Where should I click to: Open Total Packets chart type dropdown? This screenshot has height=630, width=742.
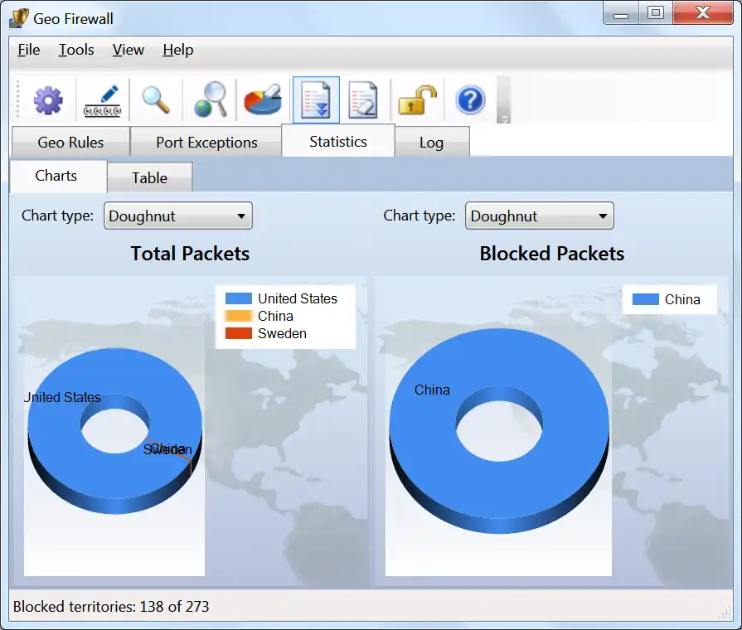pyautogui.click(x=178, y=216)
